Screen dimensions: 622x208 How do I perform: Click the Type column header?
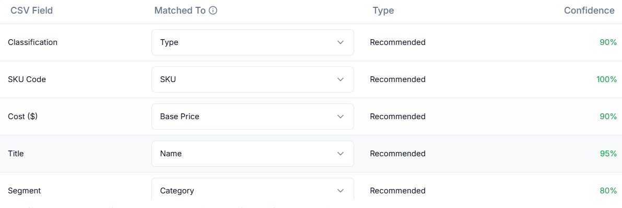coord(383,11)
